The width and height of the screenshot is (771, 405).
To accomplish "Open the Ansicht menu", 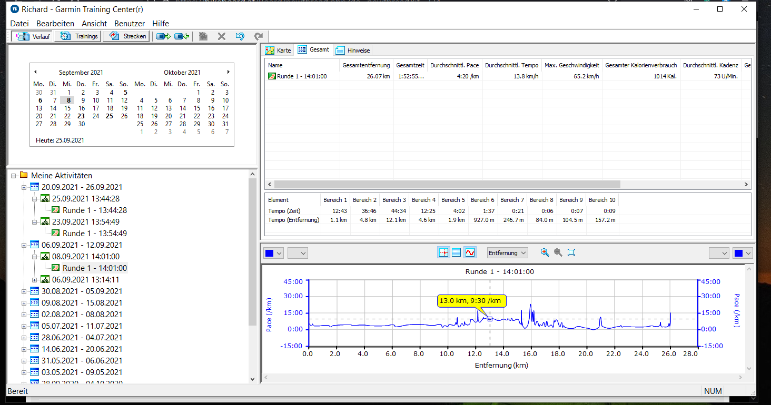I will tap(94, 24).
